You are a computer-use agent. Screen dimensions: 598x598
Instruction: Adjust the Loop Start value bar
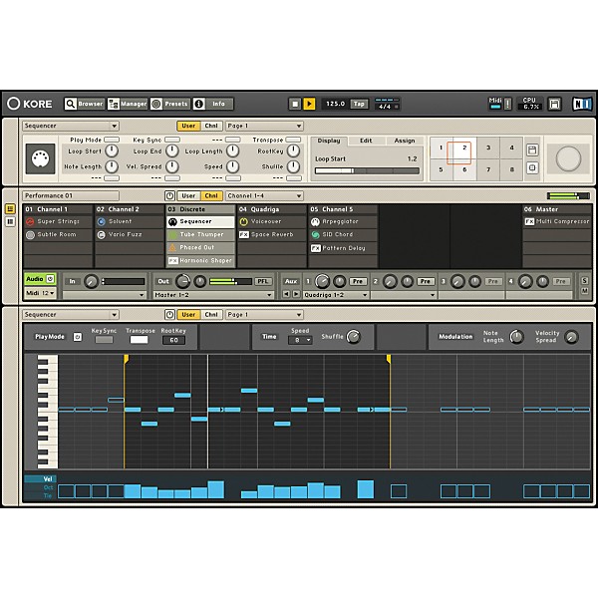367,170
